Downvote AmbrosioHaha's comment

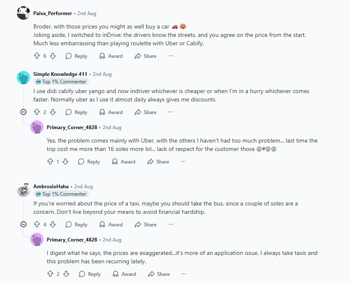click(53, 224)
